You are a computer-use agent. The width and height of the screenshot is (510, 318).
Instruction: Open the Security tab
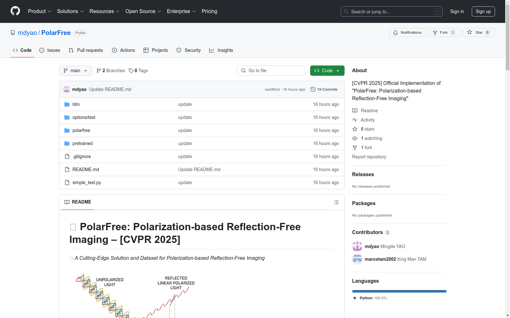tap(189, 50)
